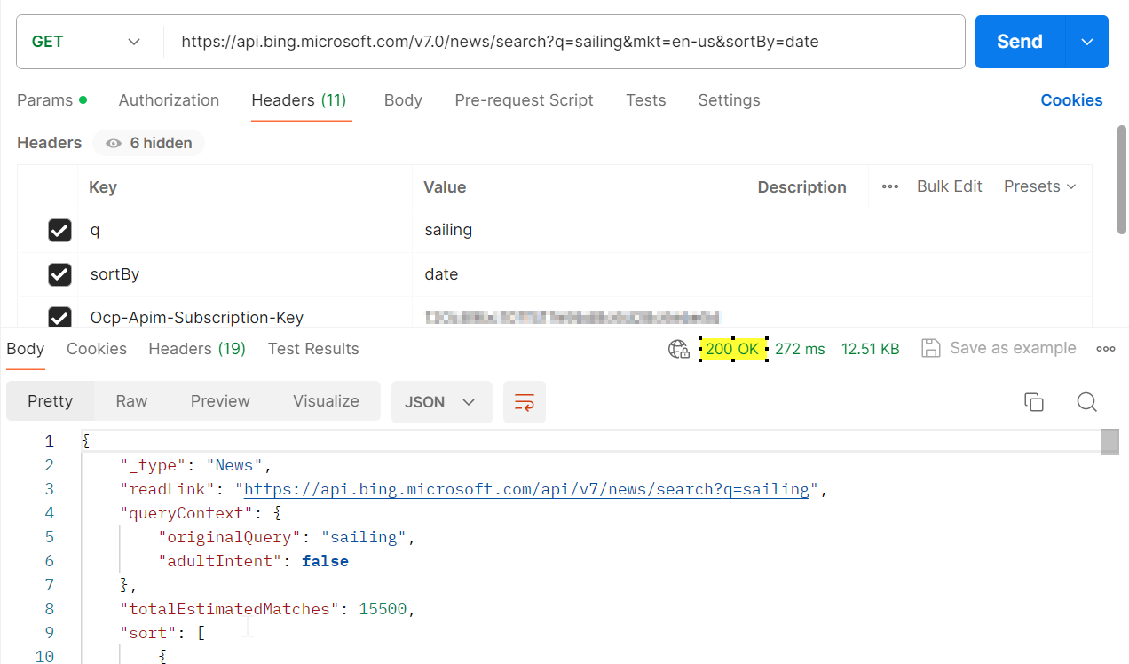Select the Pretty view
The height and width of the screenshot is (664, 1129).
click(x=50, y=401)
